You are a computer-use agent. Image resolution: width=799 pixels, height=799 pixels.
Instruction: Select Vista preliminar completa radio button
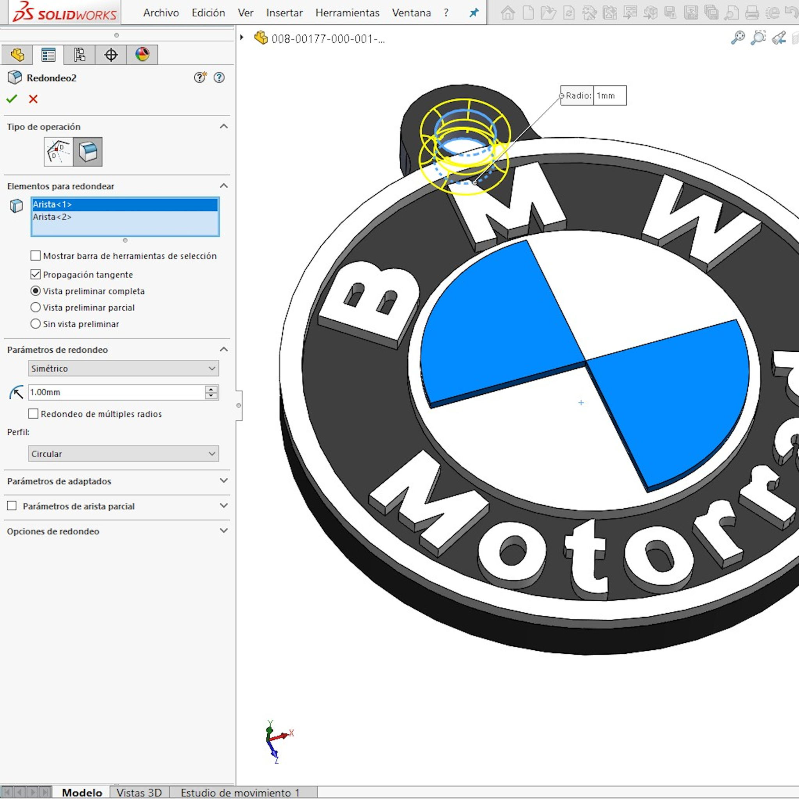tap(36, 291)
